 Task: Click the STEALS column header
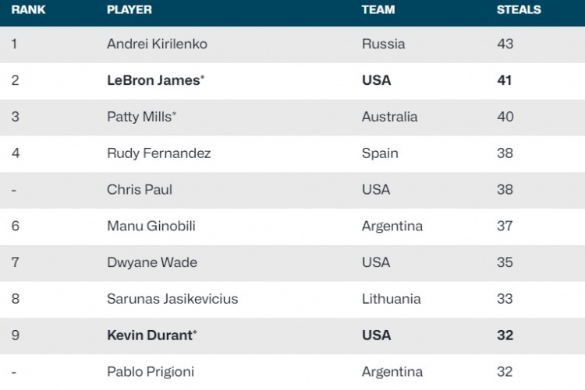[519, 10]
